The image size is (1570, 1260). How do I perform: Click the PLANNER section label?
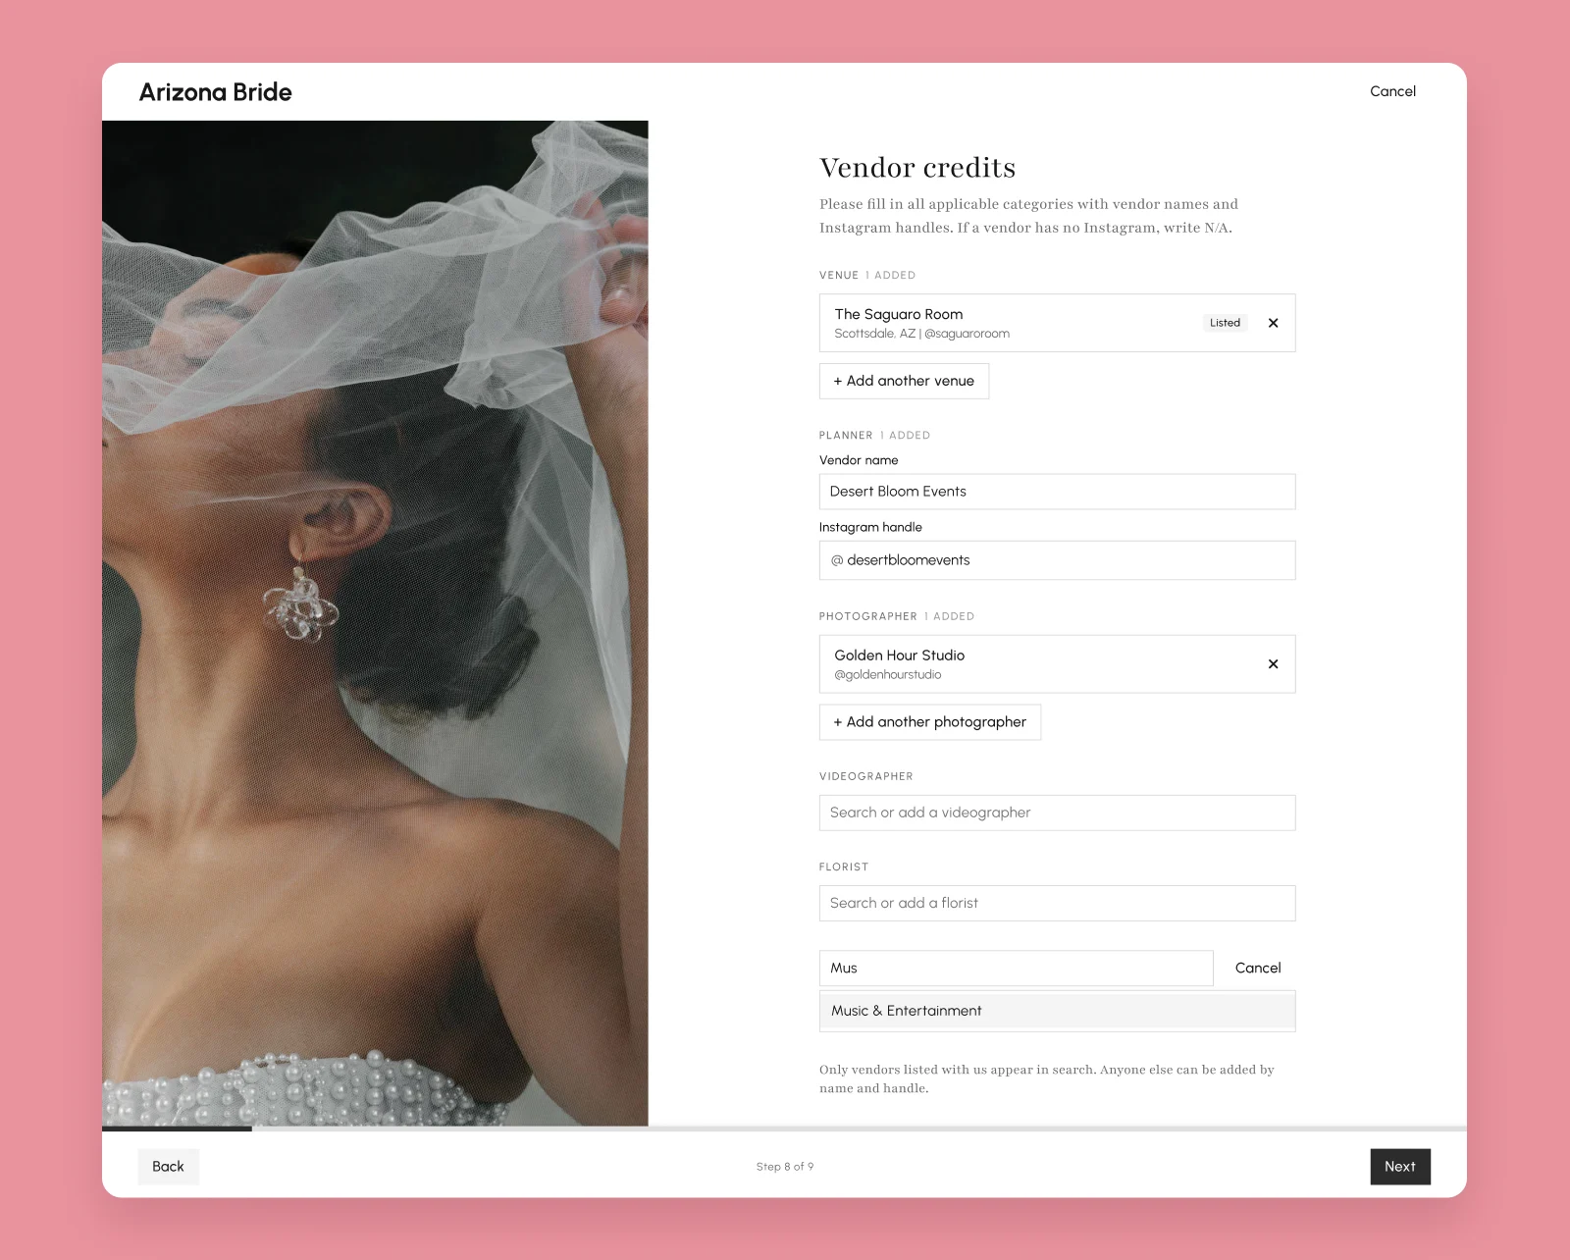pos(846,436)
